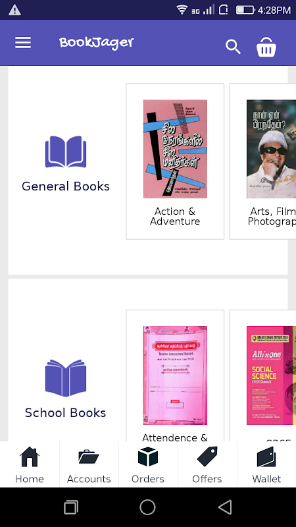Image resolution: width=296 pixels, height=527 pixels.
Task: Open the Offers tag icon
Action: click(207, 457)
